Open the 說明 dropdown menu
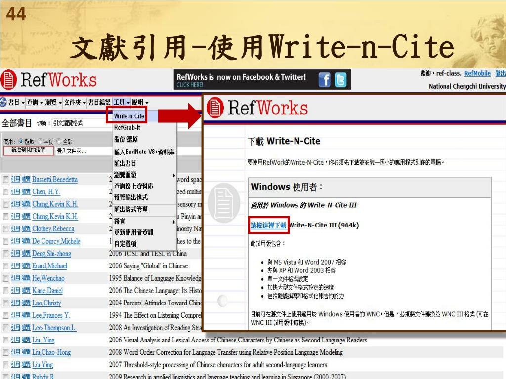Screen dimensions: 506x379 tap(140, 102)
